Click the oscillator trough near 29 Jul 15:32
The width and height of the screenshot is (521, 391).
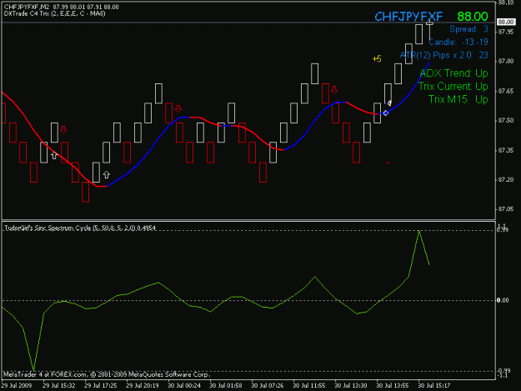[33, 369]
